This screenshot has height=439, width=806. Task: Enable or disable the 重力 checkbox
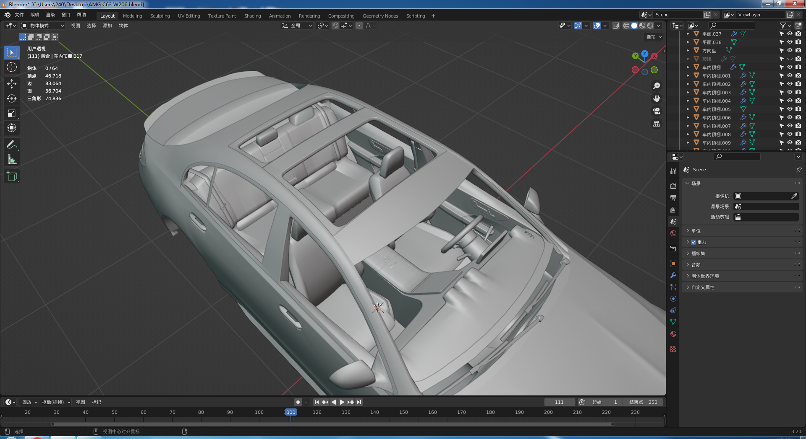[693, 242]
